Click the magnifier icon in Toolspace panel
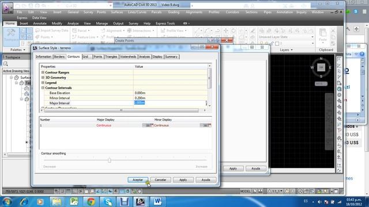Screen dimensions: 369x207 point(6,64)
